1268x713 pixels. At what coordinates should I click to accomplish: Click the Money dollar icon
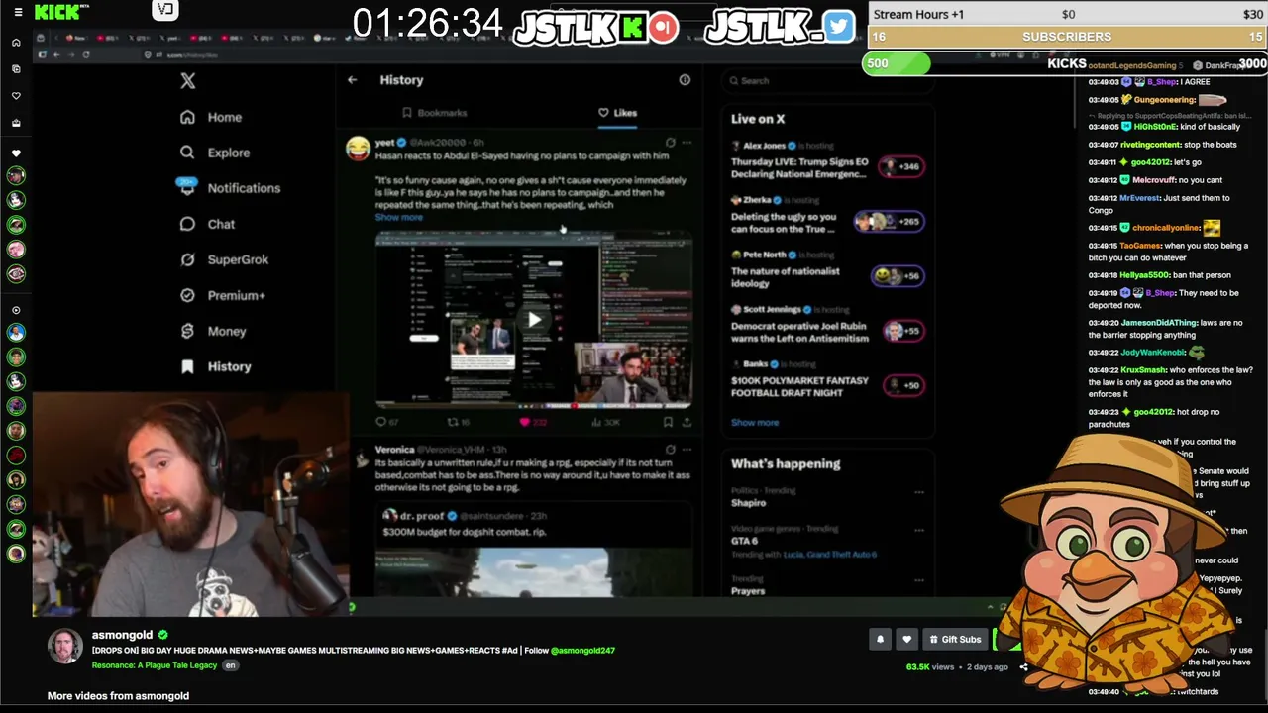click(187, 331)
